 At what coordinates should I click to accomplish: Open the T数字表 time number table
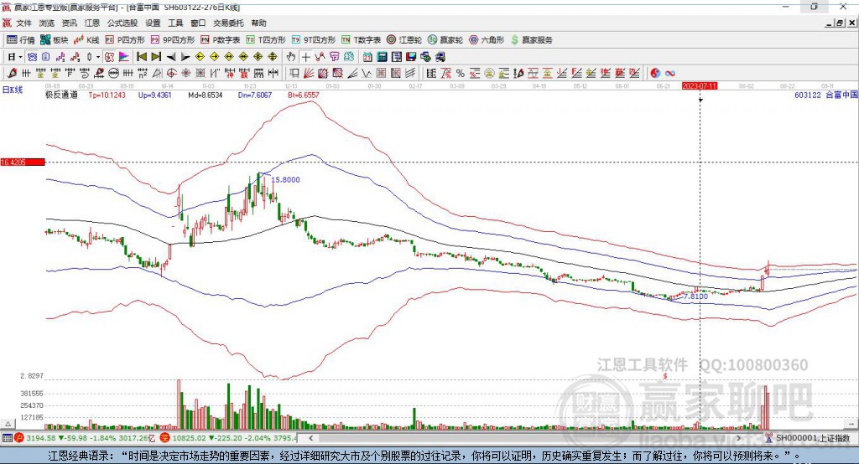[x=361, y=40]
